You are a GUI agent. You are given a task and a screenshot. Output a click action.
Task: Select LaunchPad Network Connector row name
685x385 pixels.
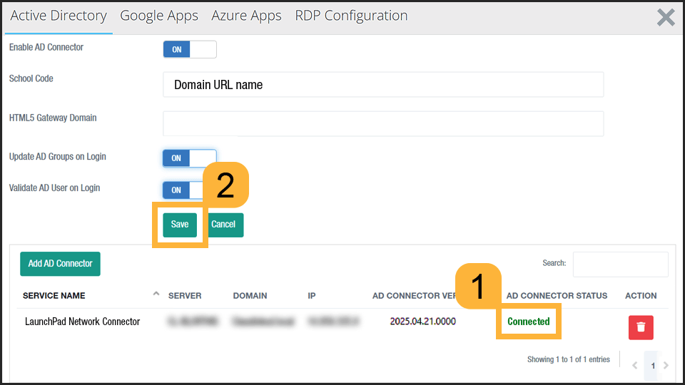click(x=82, y=322)
